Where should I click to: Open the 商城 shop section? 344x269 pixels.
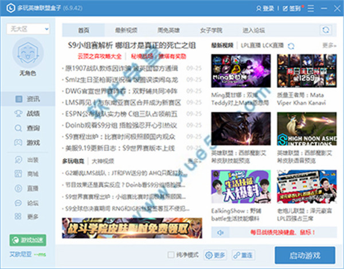[28, 174]
